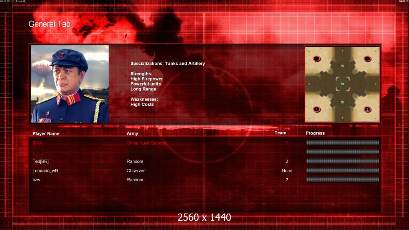The height and width of the screenshot is (230, 409).
Task: Click the "Army" column header
Action: click(x=132, y=133)
